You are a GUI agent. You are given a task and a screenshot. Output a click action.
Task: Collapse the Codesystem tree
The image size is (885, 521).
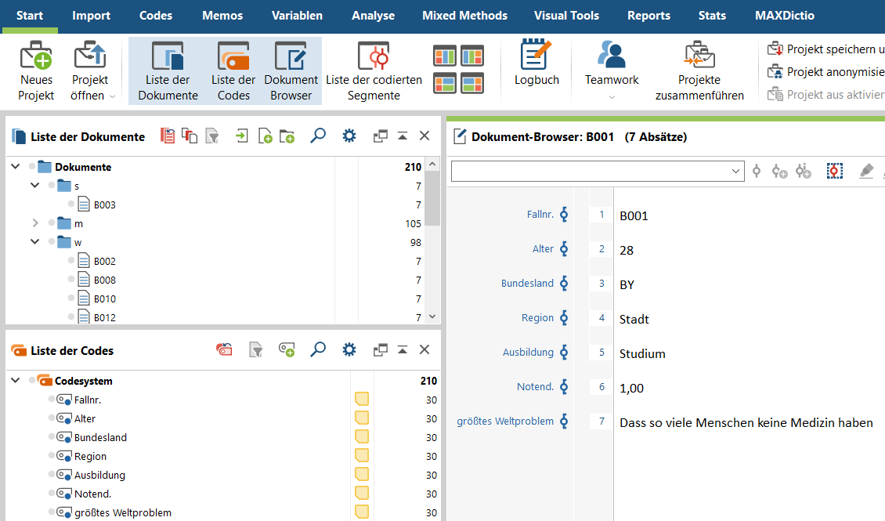click(x=16, y=381)
